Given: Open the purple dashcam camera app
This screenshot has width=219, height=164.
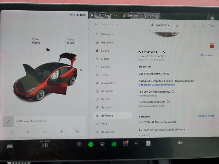Looking at the screenshot, I should click(x=79, y=145).
